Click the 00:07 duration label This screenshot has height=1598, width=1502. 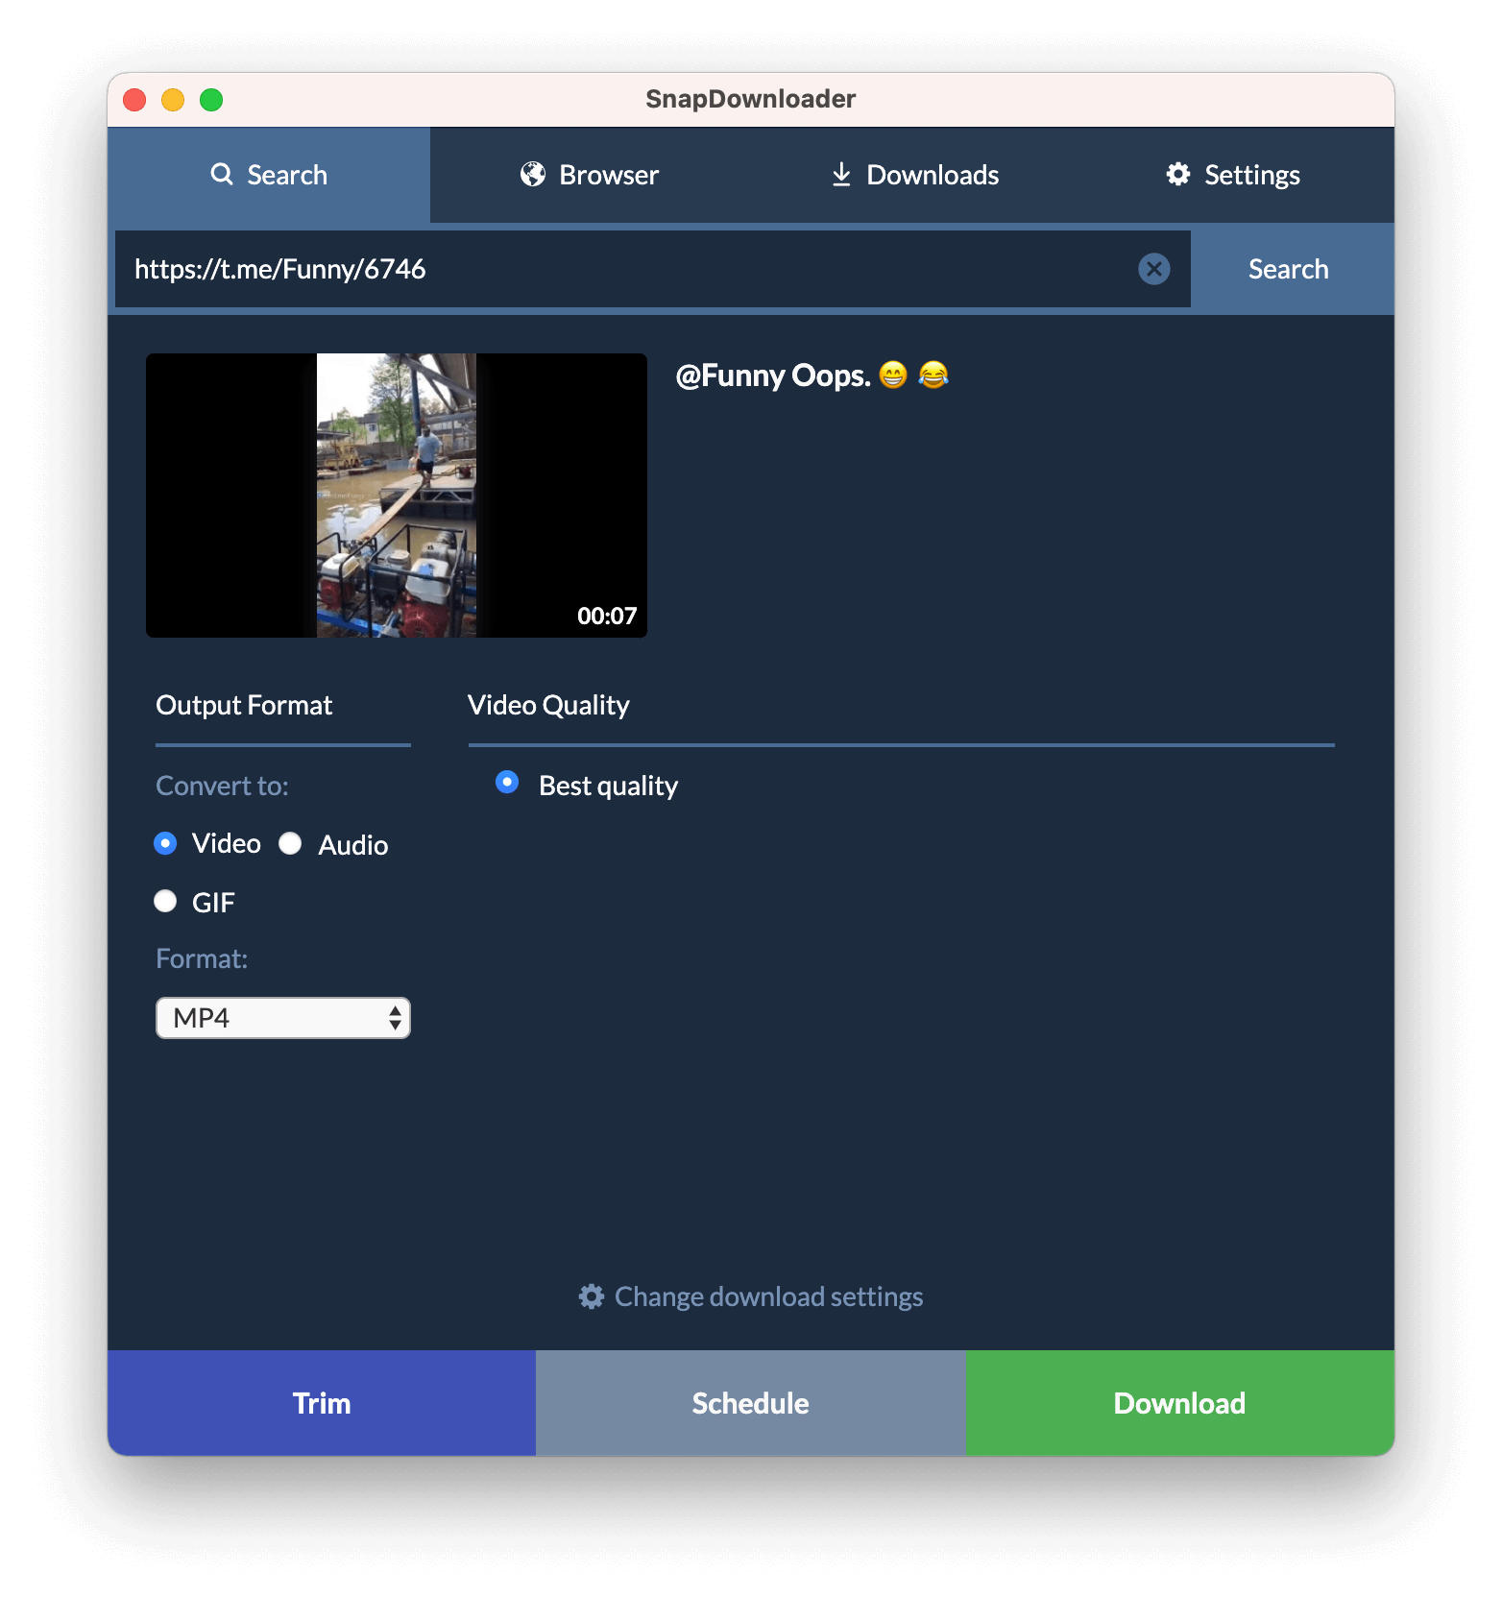[607, 616]
